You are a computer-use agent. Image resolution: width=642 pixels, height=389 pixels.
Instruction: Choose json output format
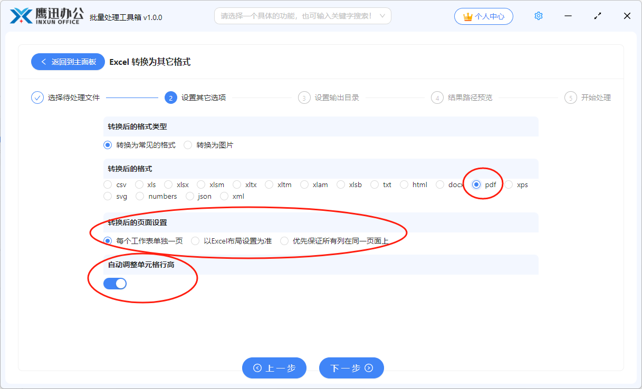click(190, 196)
